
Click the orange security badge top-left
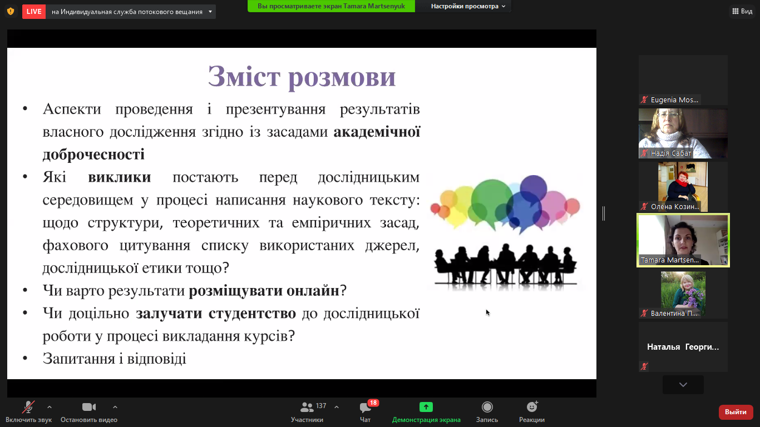coord(9,11)
